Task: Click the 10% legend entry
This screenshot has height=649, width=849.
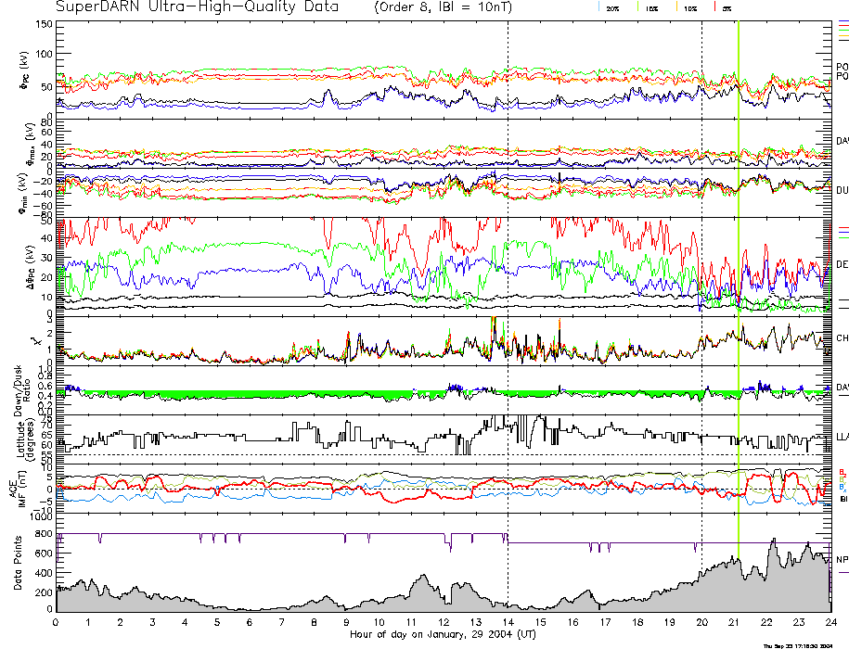Action: 689,7
